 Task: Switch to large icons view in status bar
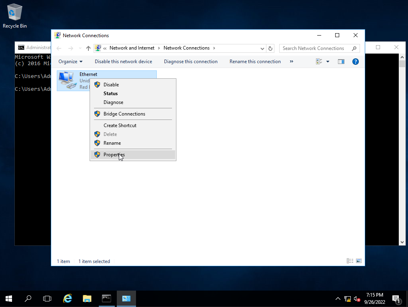coord(359,261)
